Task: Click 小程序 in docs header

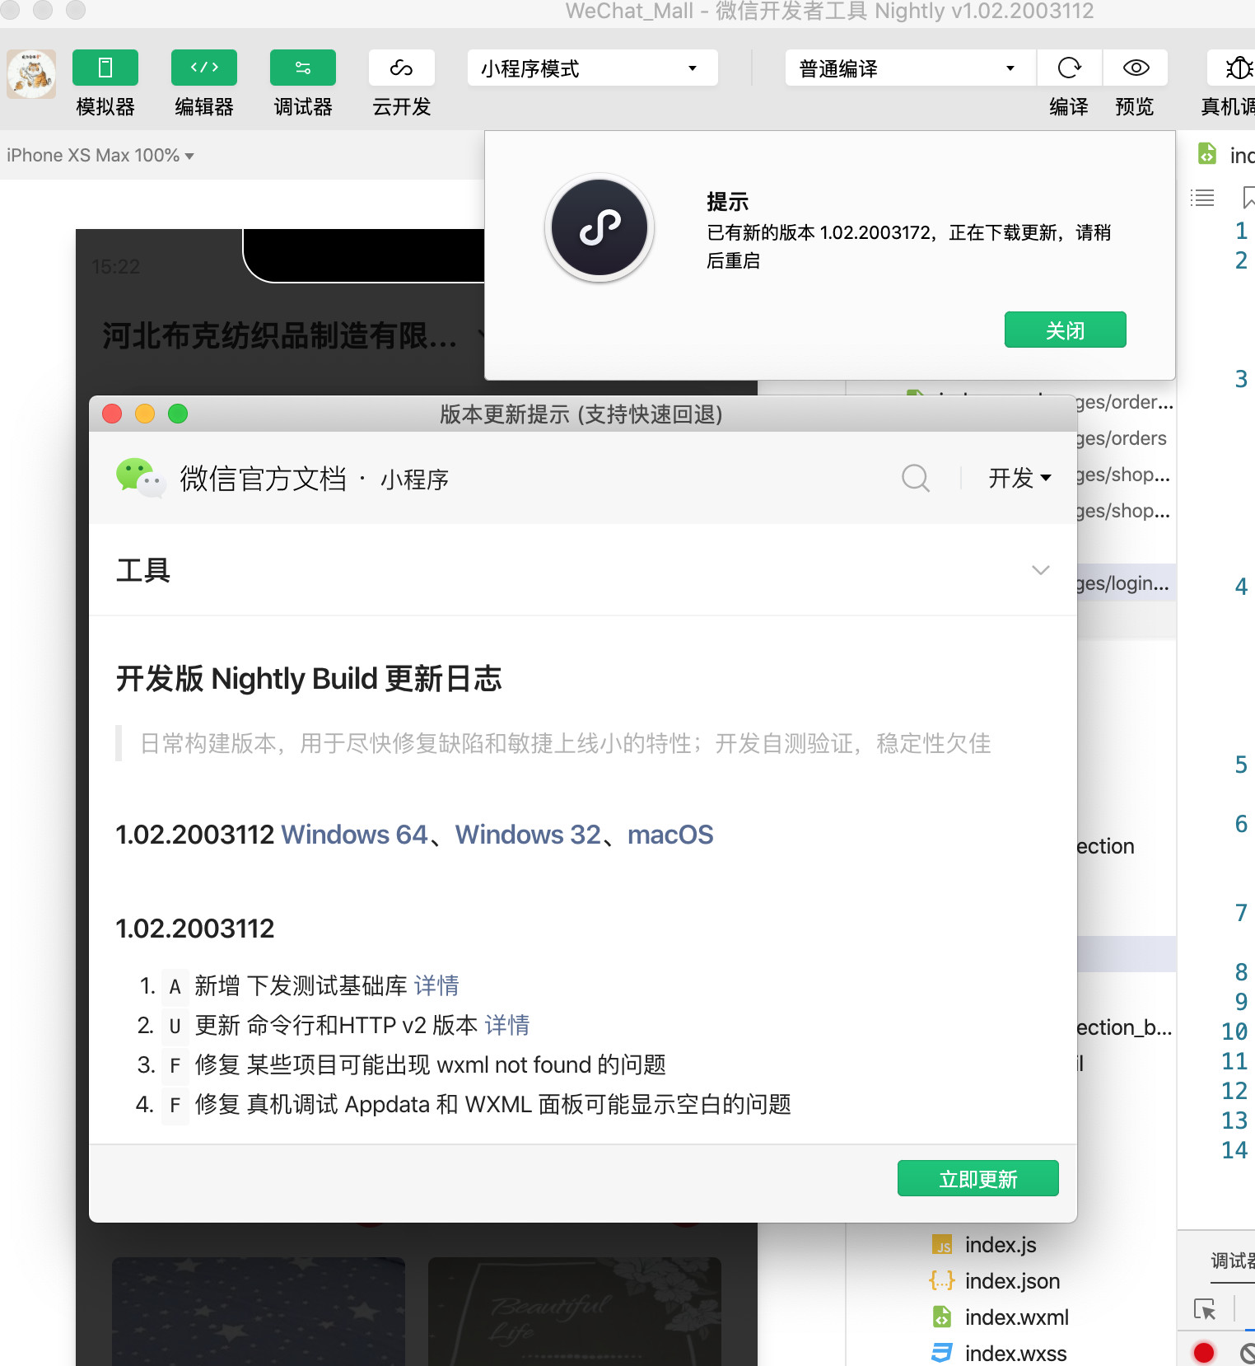Action: click(414, 480)
